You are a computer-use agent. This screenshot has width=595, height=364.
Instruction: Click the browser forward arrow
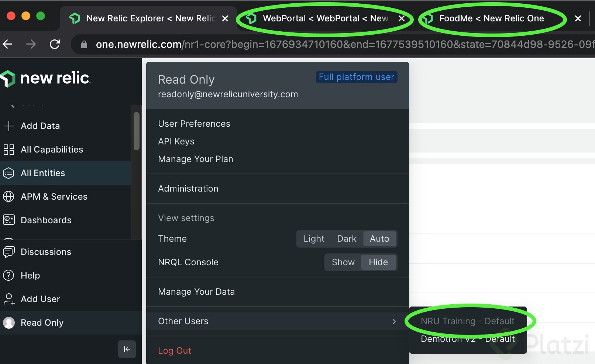(31, 45)
